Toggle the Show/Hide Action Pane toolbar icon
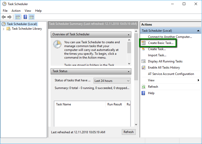This screenshot has height=144, width=202. pos(32,17)
